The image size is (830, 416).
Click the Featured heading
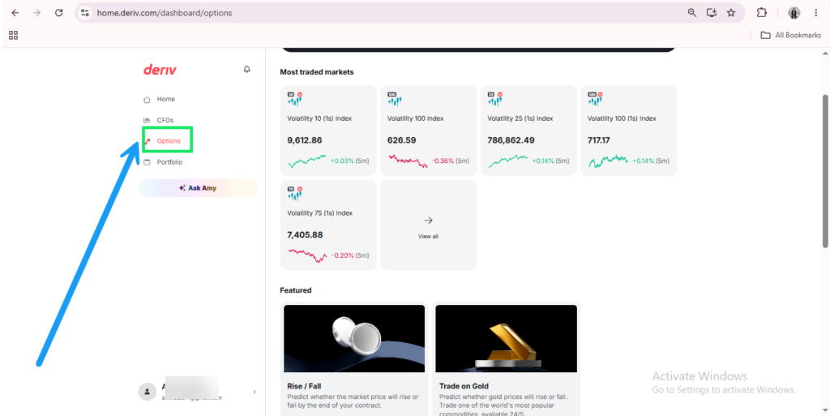[295, 290]
